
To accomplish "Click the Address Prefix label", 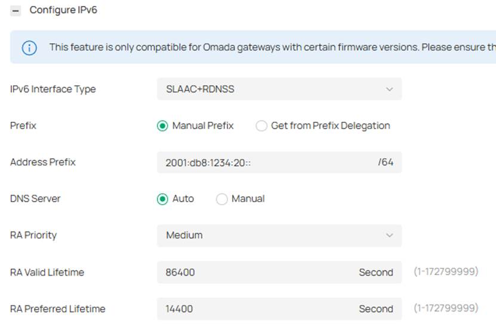I will click(x=43, y=162).
